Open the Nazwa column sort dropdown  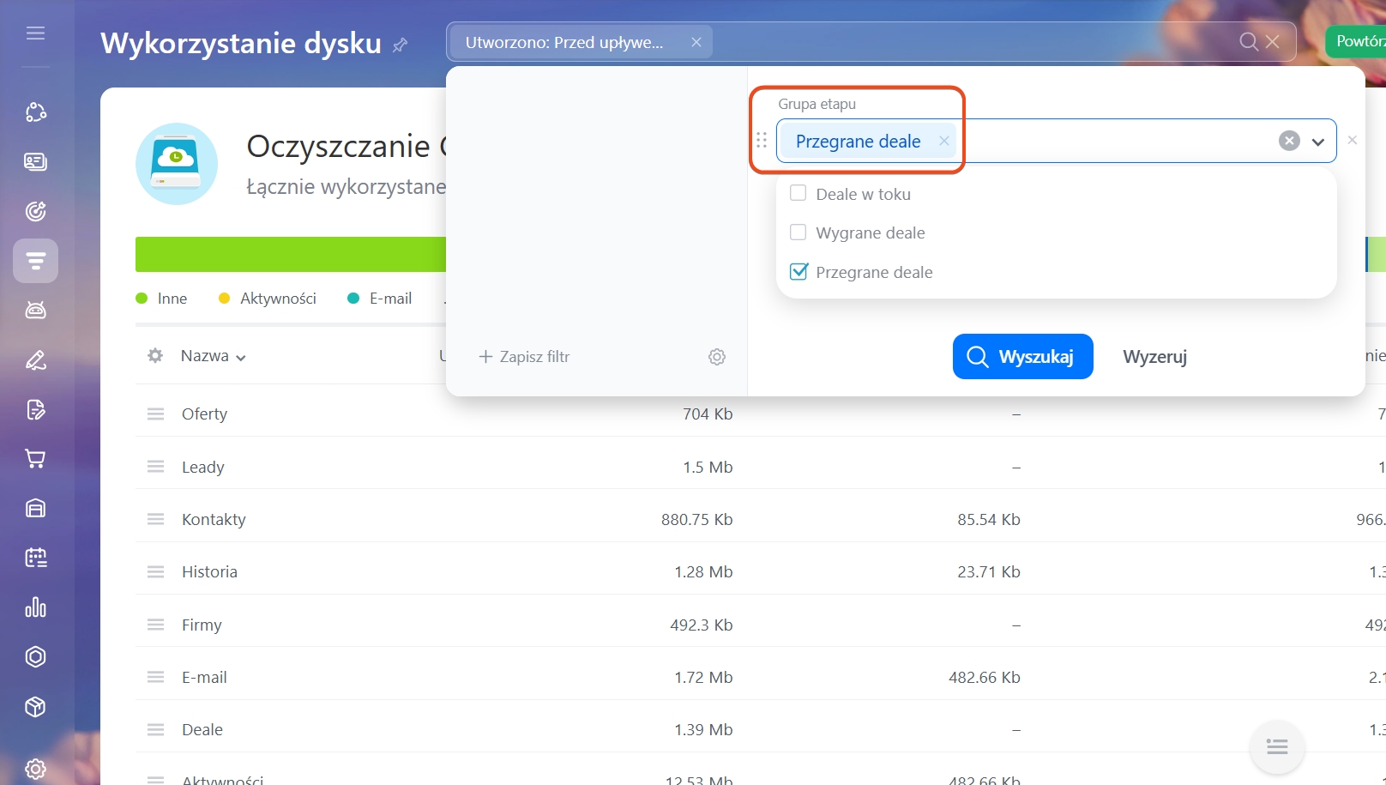click(x=213, y=356)
